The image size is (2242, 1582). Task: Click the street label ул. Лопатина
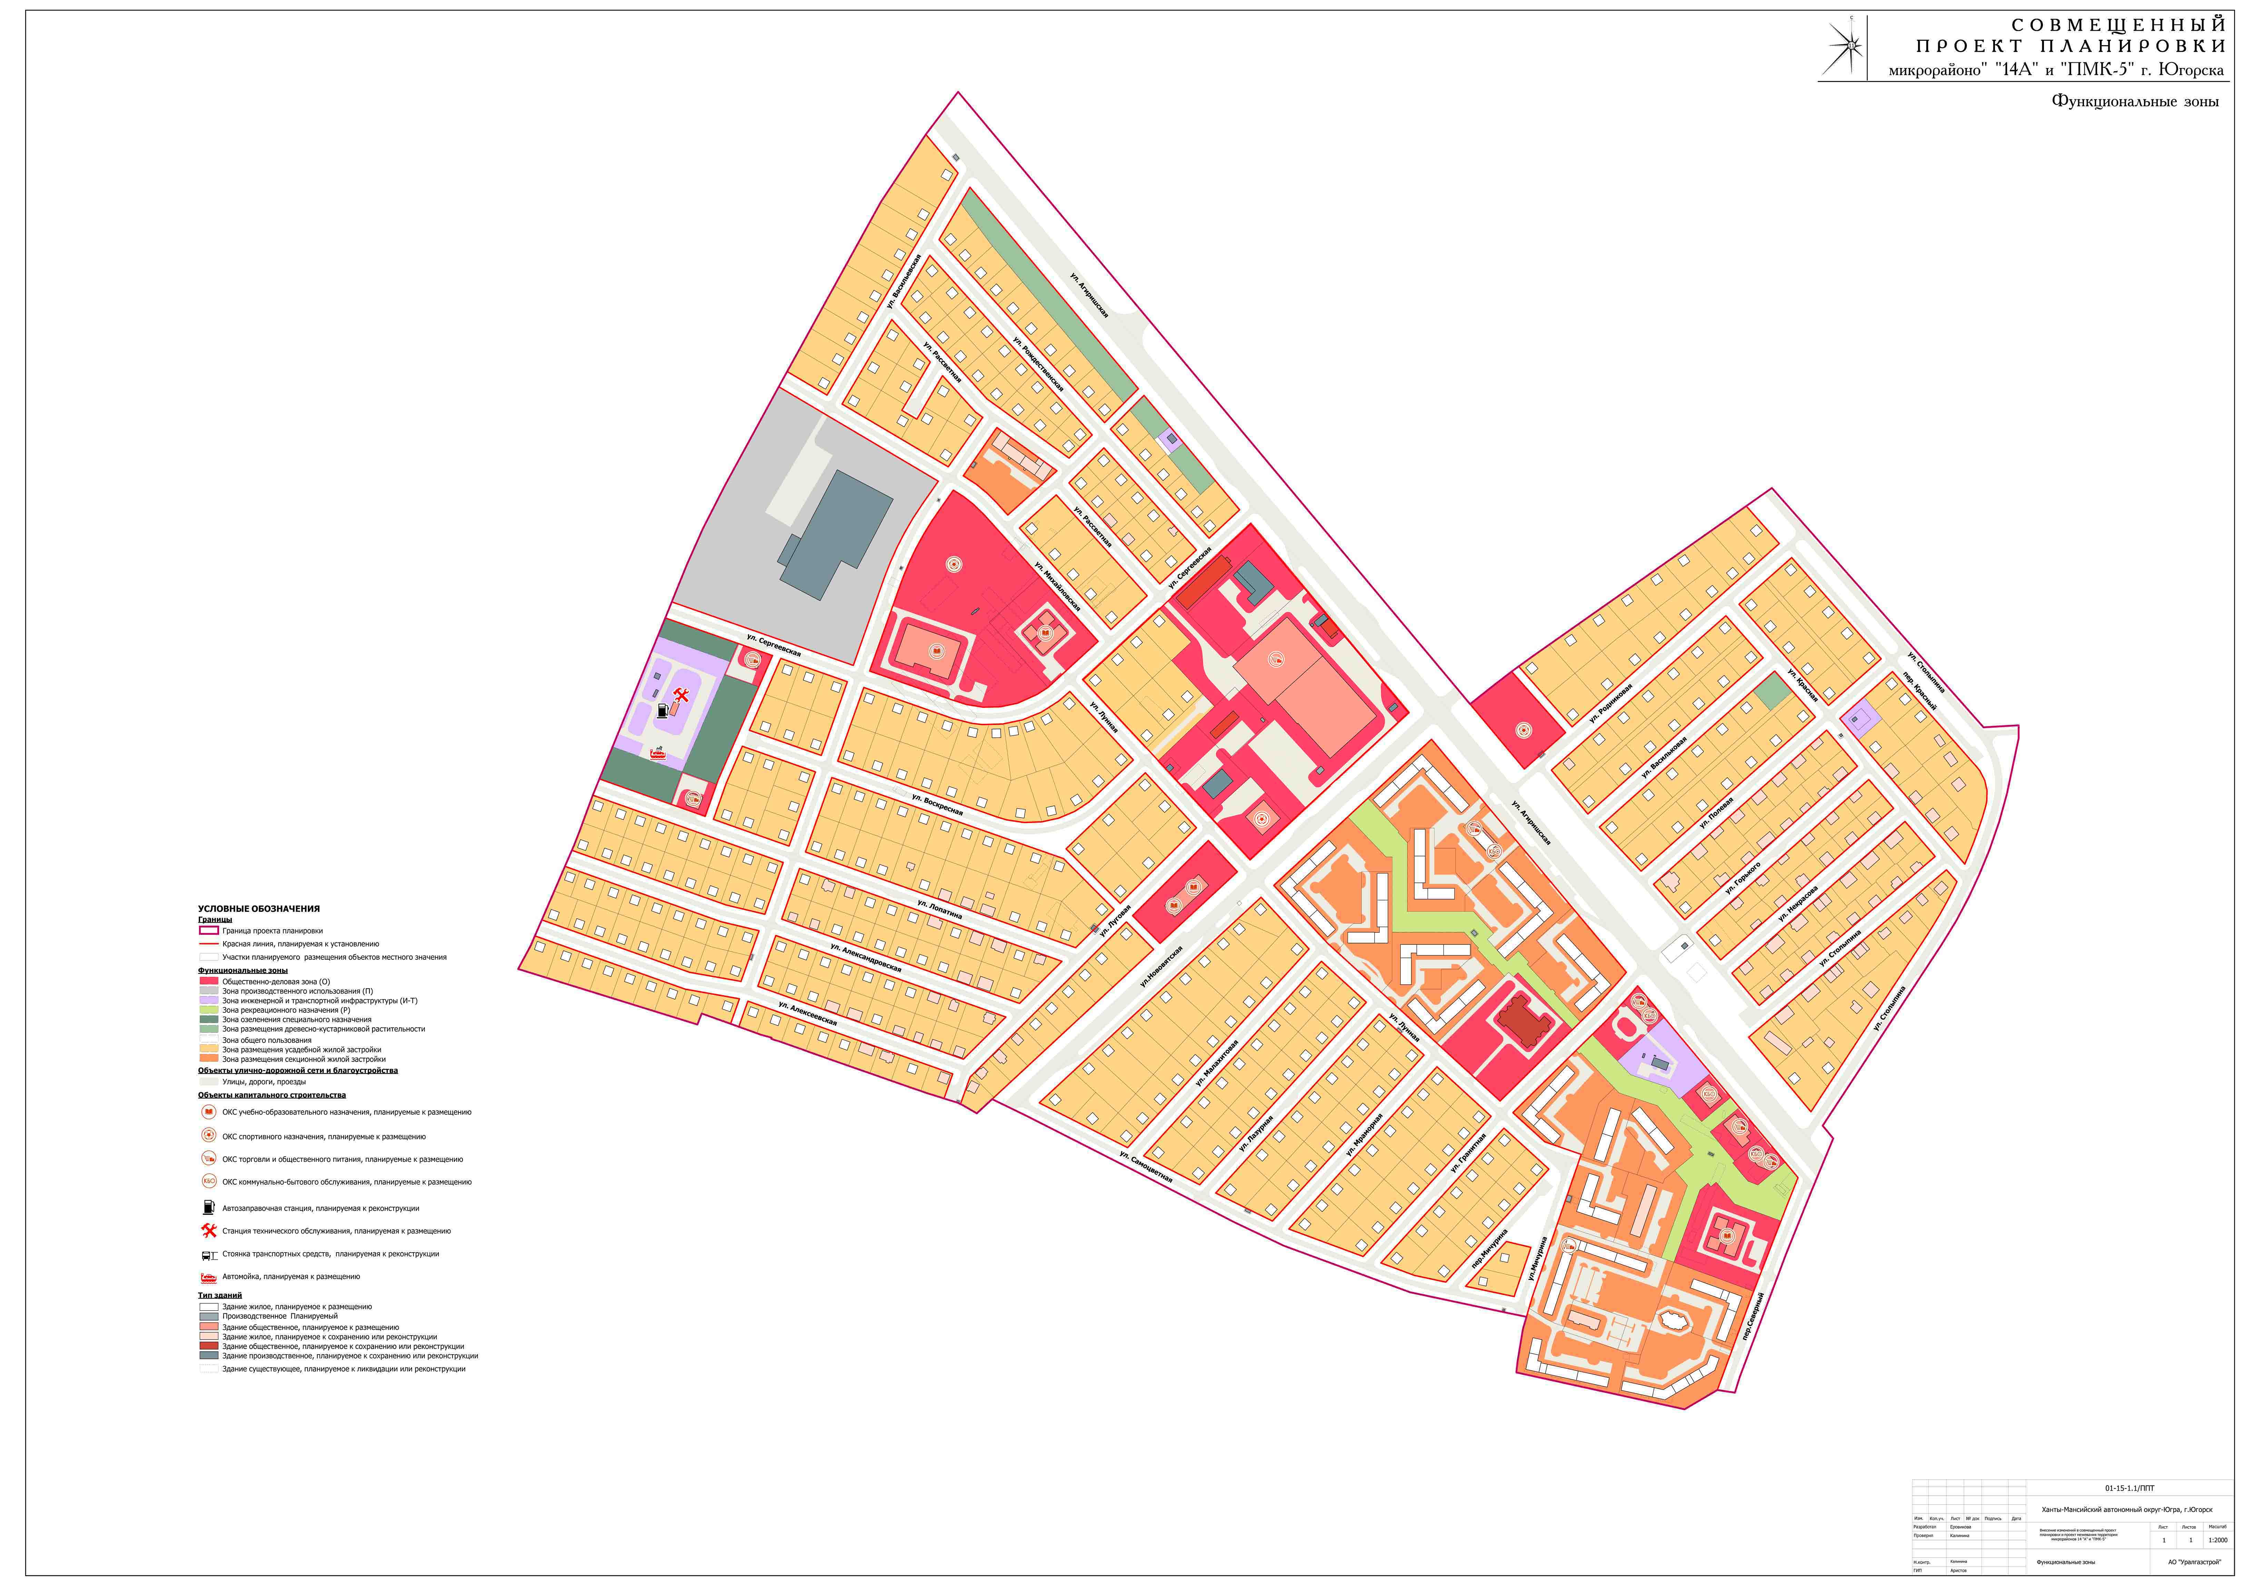click(x=939, y=909)
